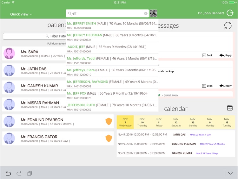Image resolution: width=238 pixels, height=179 pixels.
Task: Tap the Wi-Fi icon in status bar
Action: point(13,2)
